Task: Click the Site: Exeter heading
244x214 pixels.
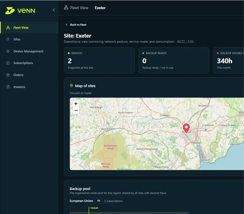Action: point(78,36)
